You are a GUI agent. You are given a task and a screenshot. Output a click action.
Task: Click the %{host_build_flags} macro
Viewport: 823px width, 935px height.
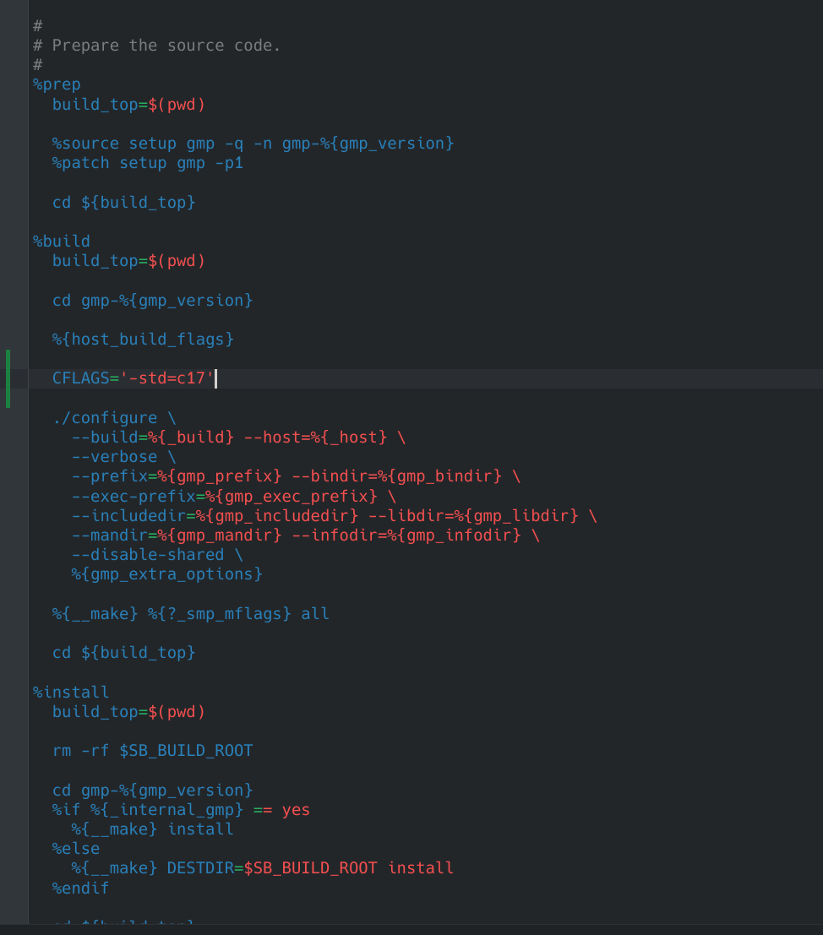coord(143,340)
